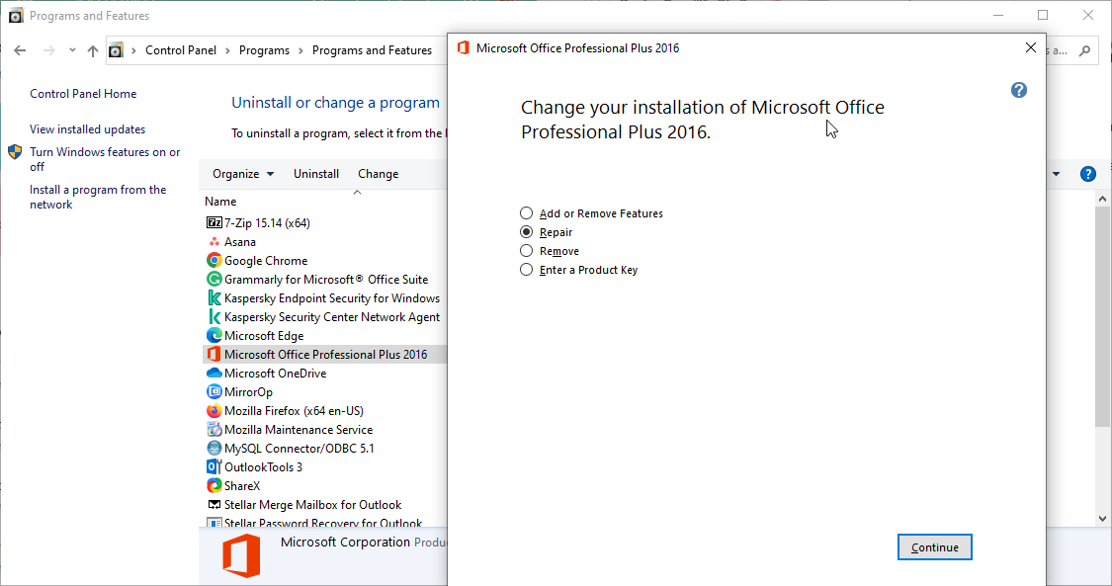
Task: Click Programs in the breadcrumb path
Action: 264,50
